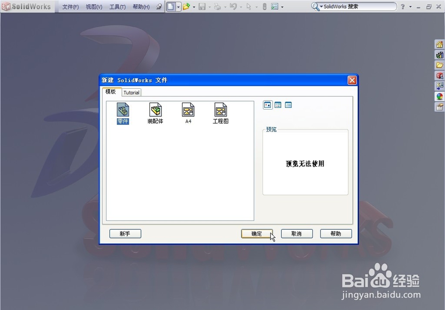Image resolution: width=445 pixels, height=310 pixels.
Task: Switch to the Tutorial tab
Action: [131, 92]
